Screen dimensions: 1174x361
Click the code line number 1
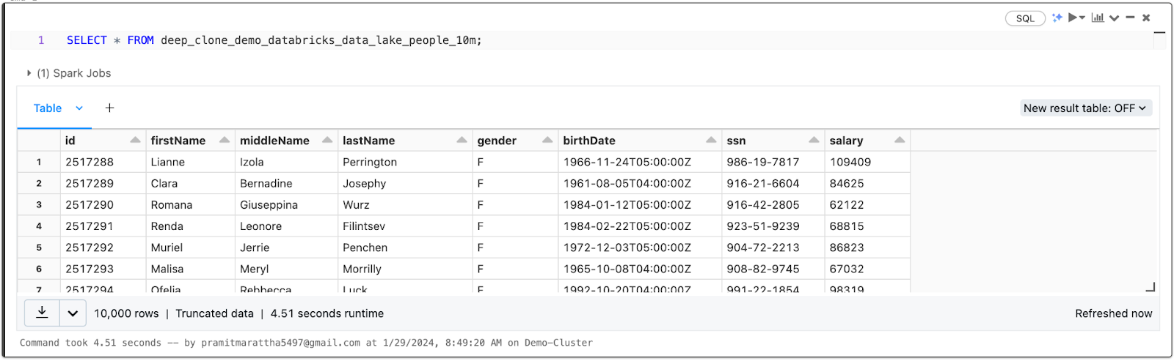[x=41, y=40]
